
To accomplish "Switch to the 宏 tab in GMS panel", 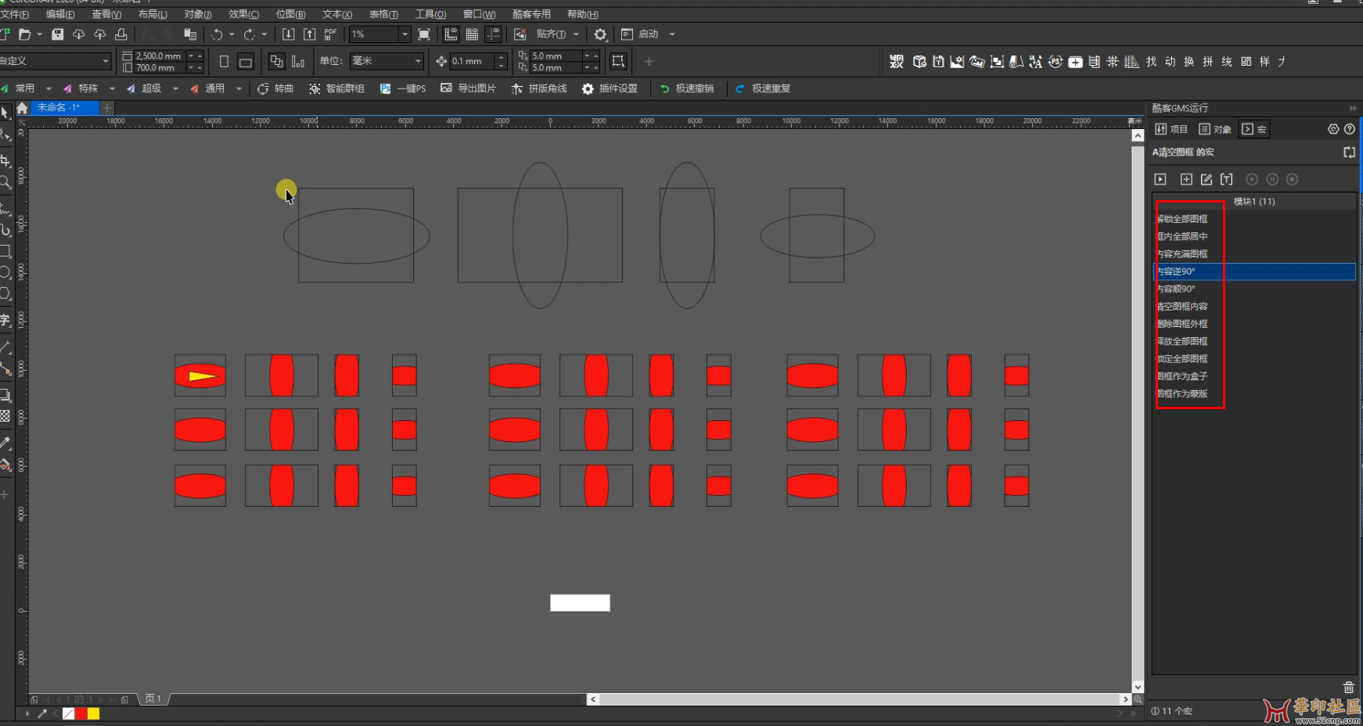I will [x=1254, y=129].
